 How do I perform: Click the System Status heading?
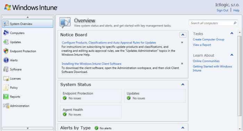(76, 84)
